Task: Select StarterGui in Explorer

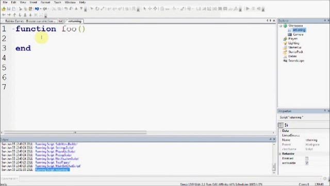Action: pyautogui.click(x=294, y=48)
